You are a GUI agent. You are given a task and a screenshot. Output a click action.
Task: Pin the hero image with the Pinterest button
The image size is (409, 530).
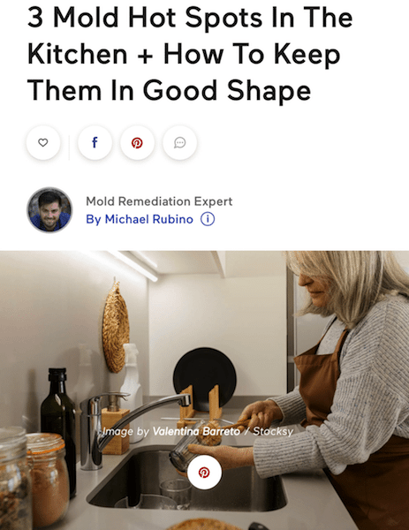(204, 473)
